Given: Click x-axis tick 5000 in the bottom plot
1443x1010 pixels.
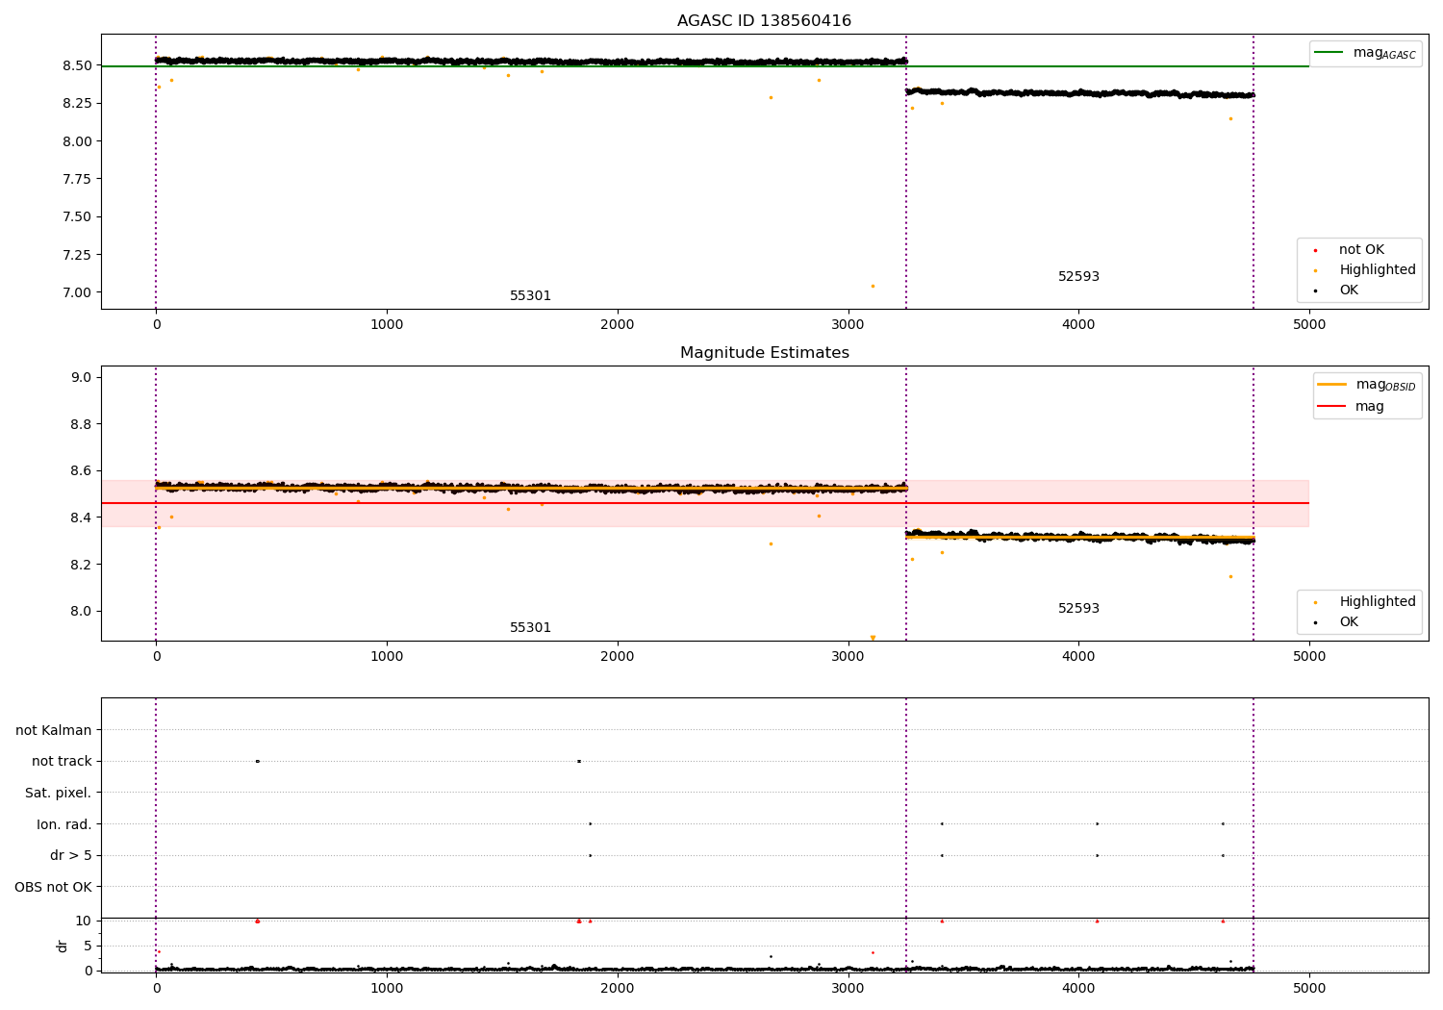Looking at the screenshot, I should tap(1308, 988).
